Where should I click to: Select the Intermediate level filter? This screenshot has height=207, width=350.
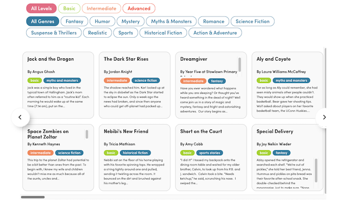coord(101,9)
